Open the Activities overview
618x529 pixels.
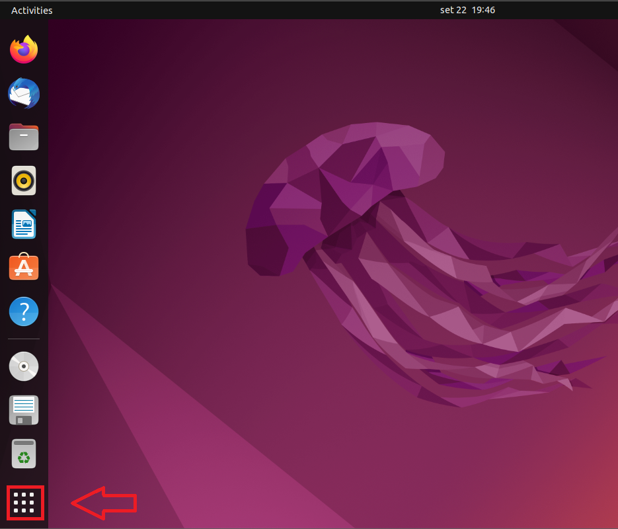click(x=32, y=10)
